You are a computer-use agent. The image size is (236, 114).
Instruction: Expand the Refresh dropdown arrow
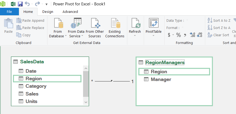[x=135, y=36]
